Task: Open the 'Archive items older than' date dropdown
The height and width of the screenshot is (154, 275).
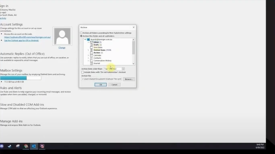Action: (123, 69)
